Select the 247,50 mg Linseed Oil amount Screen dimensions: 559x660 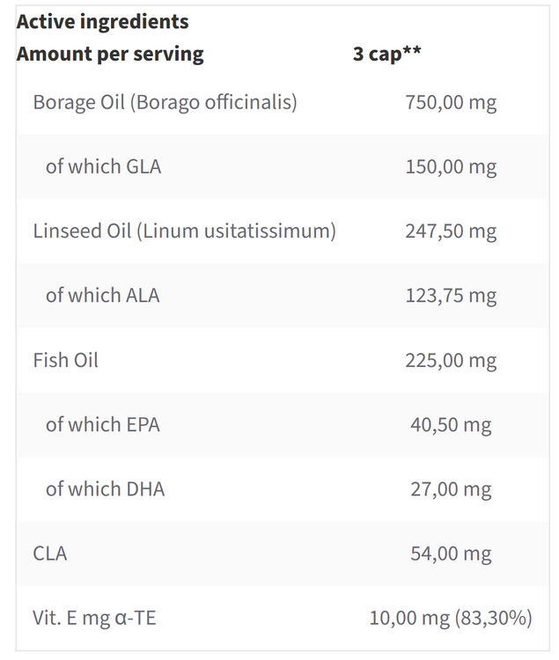tap(451, 231)
